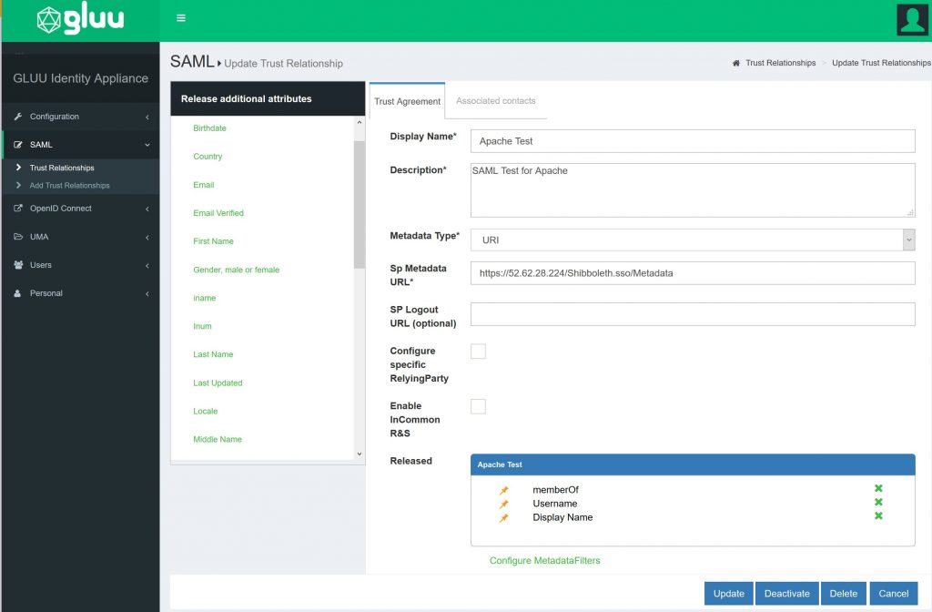Remove the memberOf released attribute
This screenshot has height=612, width=932.
click(x=878, y=489)
